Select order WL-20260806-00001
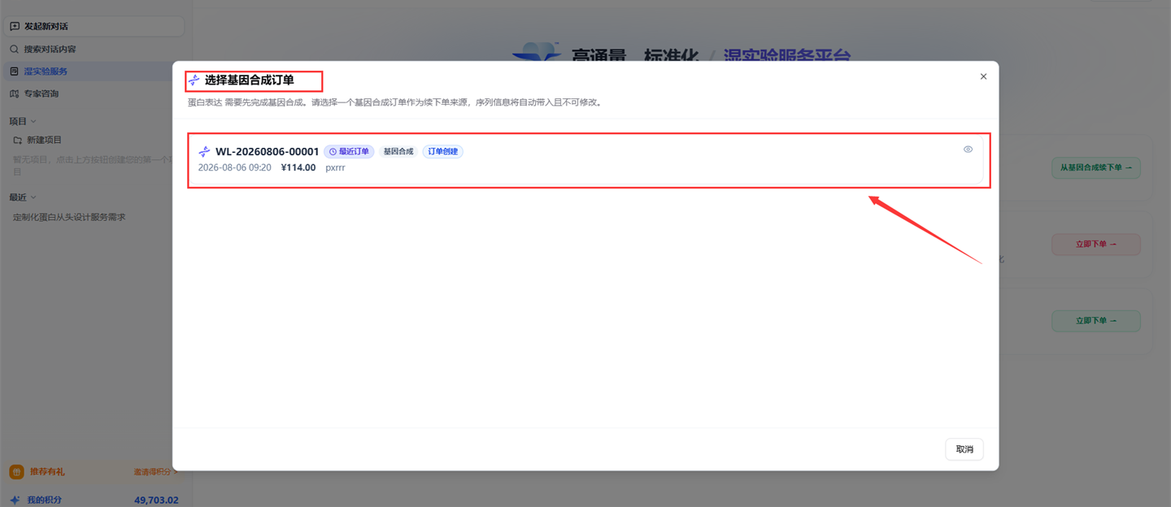 pyautogui.click(x=585, y=159)
